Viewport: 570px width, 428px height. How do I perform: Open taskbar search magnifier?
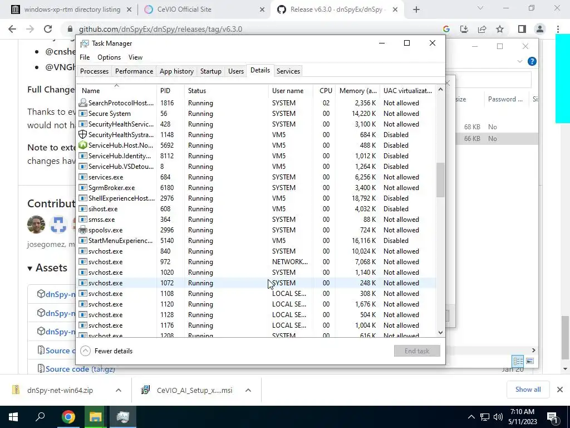(x=40, y=417)
